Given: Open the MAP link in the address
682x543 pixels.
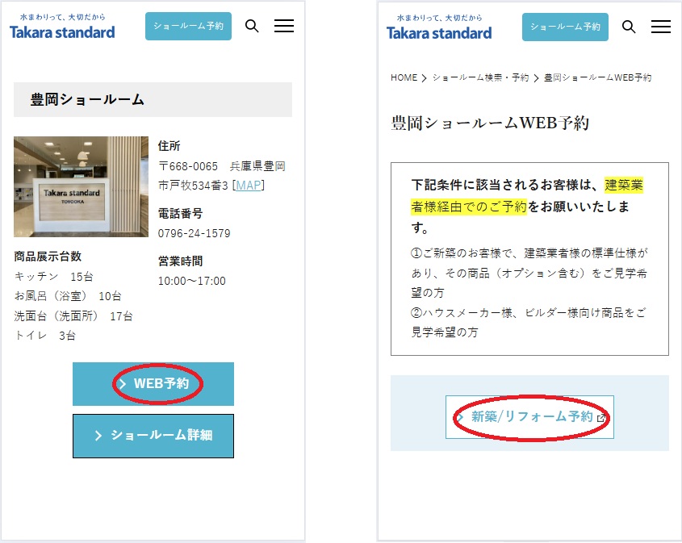Looking at the screenshot, I should click(x=249, y=186).
